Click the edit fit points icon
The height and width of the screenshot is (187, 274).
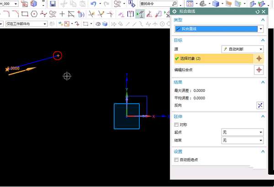(260, 70)
